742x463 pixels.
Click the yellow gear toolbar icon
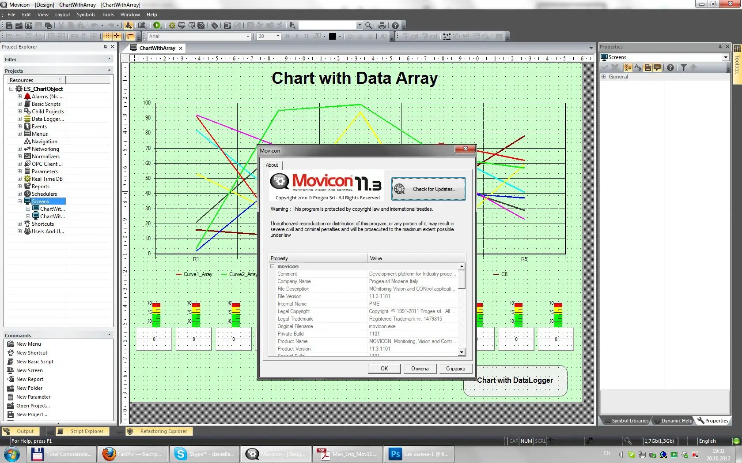tap(172, 26)
